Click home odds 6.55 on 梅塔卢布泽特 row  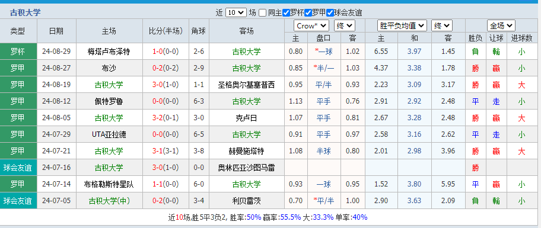[x=381, y=52]
